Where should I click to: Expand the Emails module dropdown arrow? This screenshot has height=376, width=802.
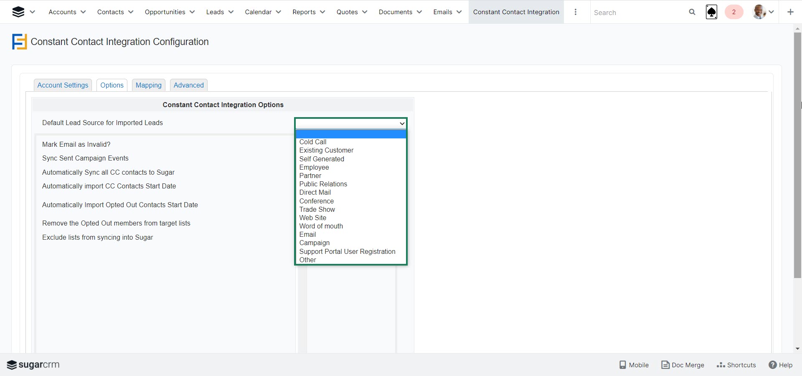[459, 12]
